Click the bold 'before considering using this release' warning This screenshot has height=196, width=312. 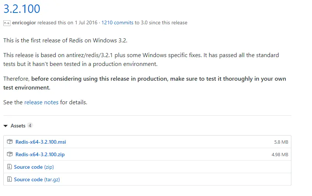[x=145, y=83]
